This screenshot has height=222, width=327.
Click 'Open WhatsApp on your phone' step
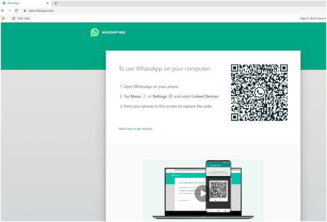(149, 87)
